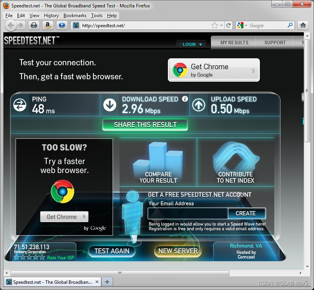Click the scroll up arrow
The image size is (314, 290).
[x=307, y=36]
